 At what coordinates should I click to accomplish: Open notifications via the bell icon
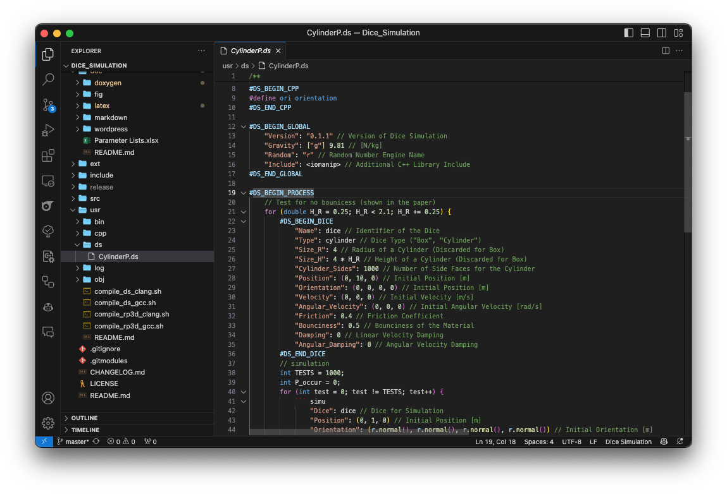(x=681, y=442)
